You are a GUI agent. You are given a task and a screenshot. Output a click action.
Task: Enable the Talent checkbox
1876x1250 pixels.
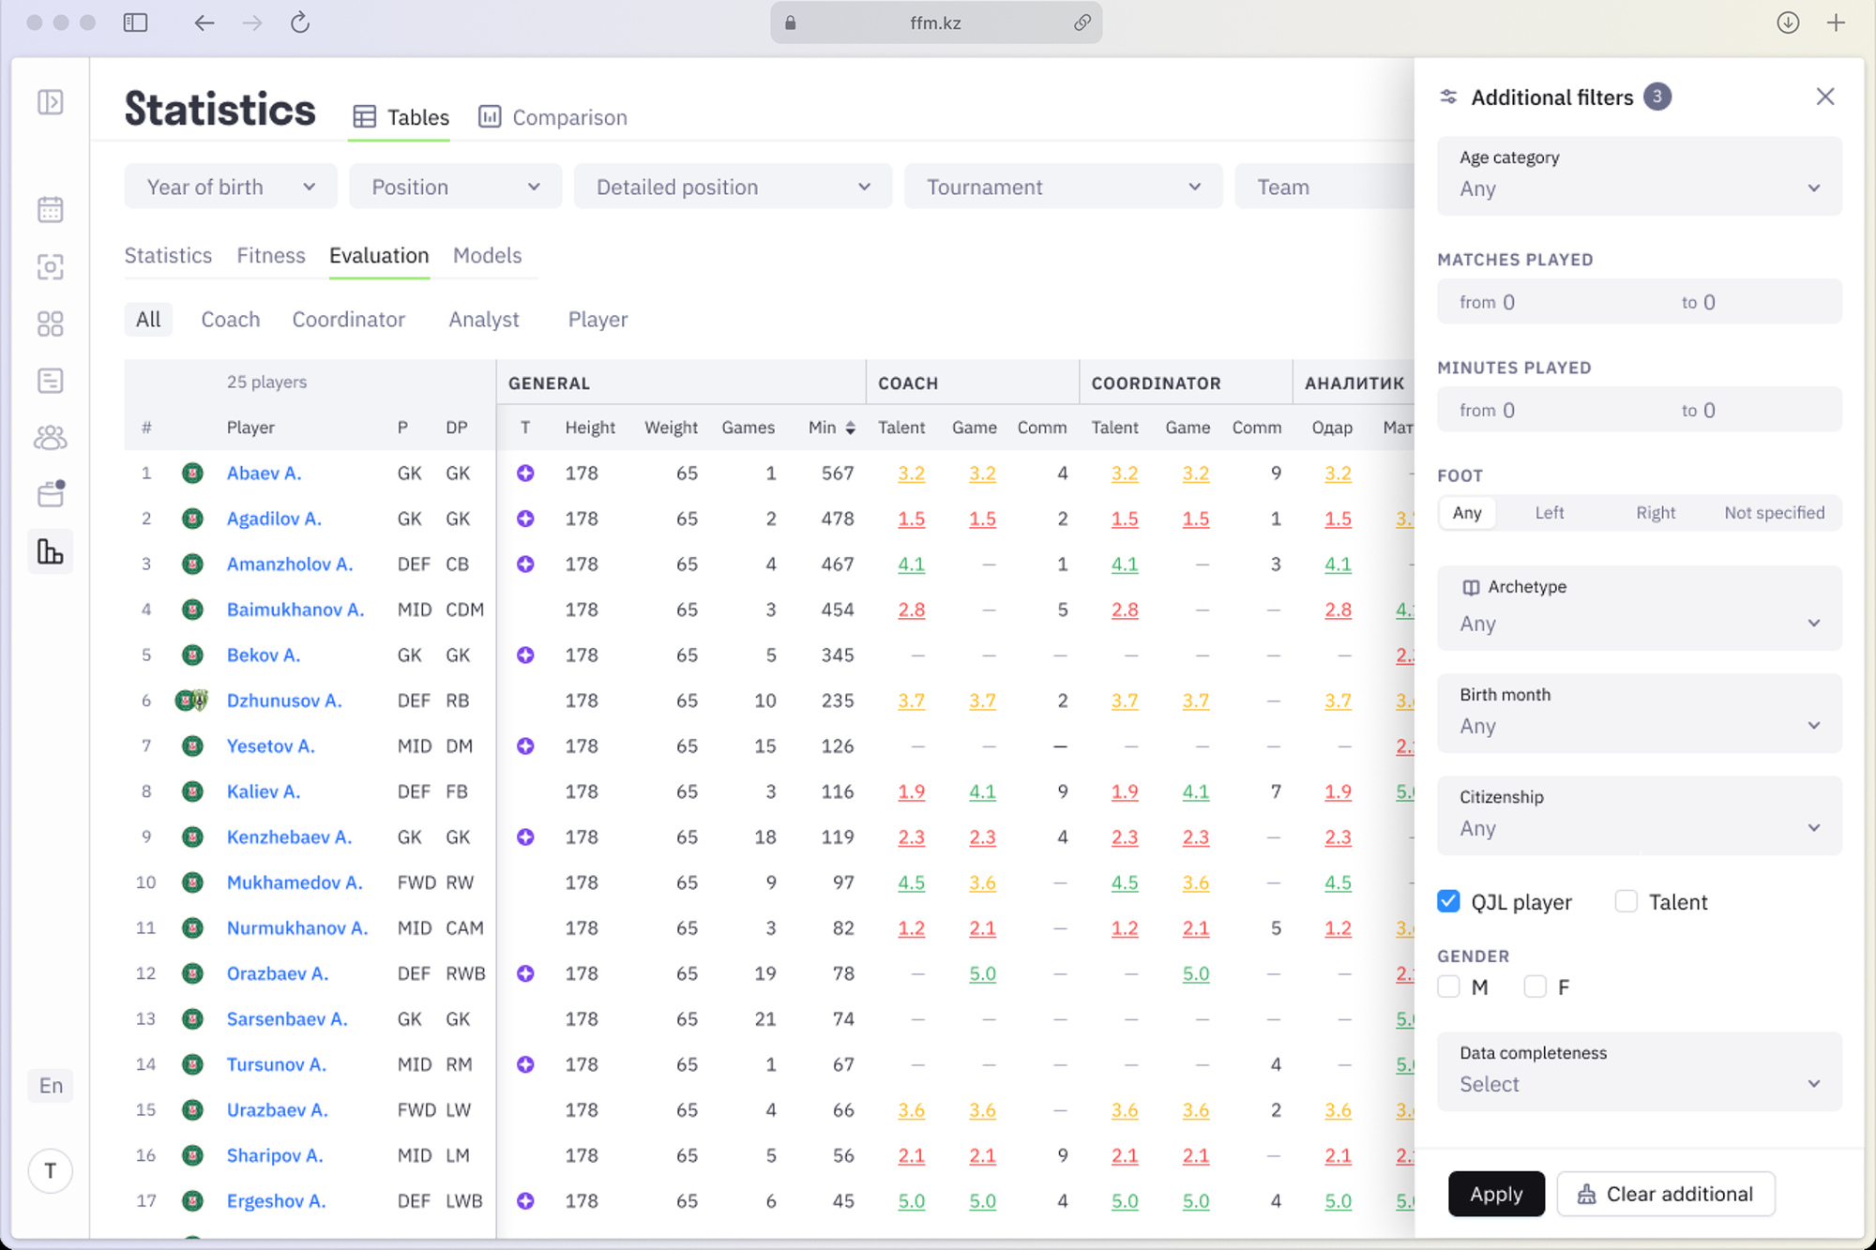[x=1626, y=901]
